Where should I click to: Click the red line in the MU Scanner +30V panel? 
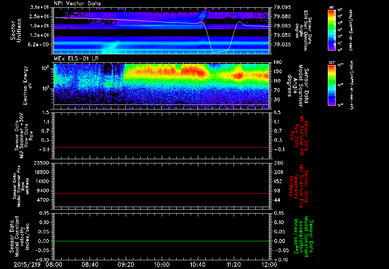tap(161, 147)
